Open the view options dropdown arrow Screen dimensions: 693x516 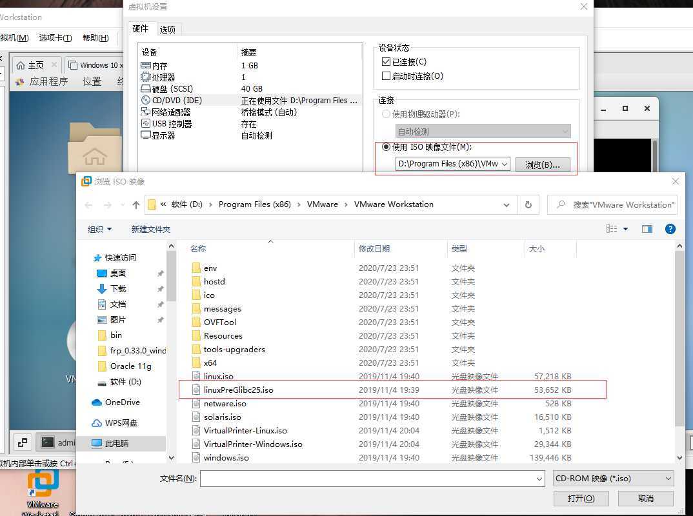(x=625, y=229)
